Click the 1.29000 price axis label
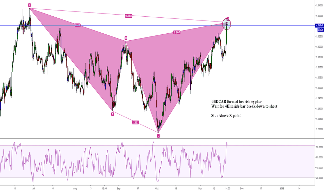The width and height of the screenshot is (324, 191). tap(319, 109)
